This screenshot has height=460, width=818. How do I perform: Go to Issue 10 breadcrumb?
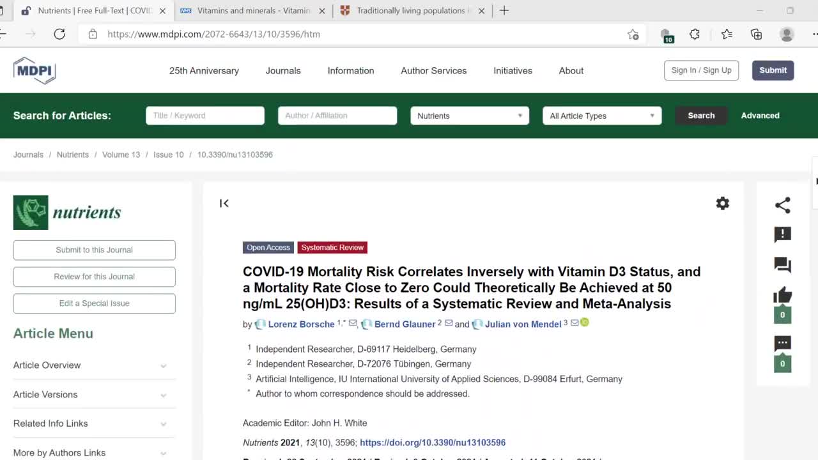click(168, 155)
